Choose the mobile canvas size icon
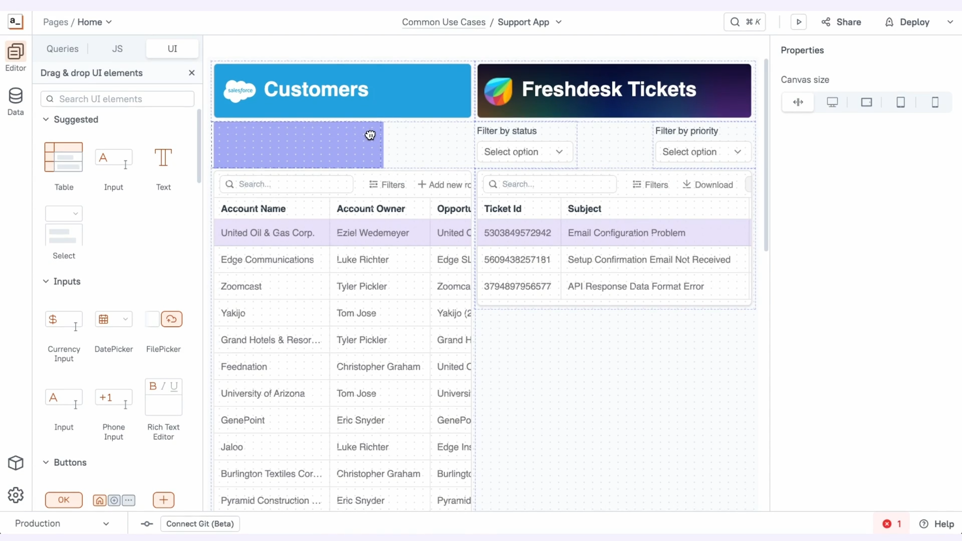This screenshot has width=962, height=541. 935,102
